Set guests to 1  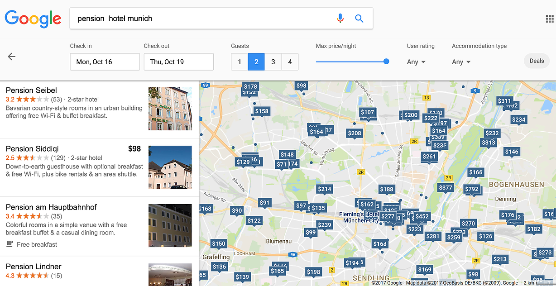pyautogui.click(x=240, y=62)
